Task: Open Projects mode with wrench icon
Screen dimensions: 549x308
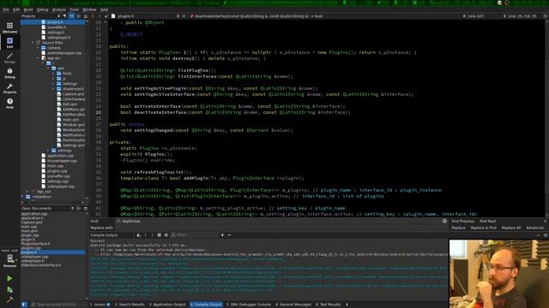Action: 9,88
